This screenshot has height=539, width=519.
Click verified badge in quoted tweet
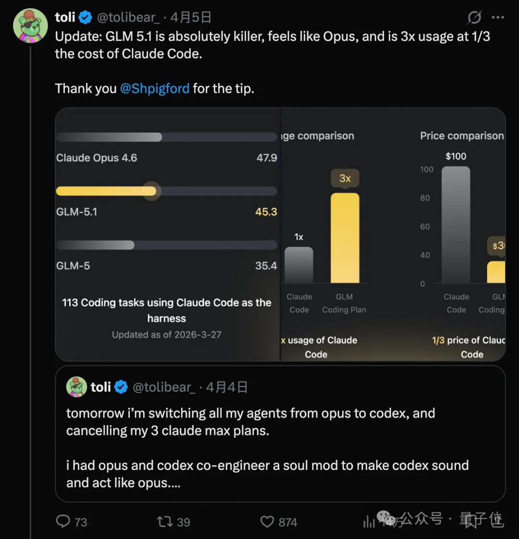pyautogui.click(x=121, y=387)
